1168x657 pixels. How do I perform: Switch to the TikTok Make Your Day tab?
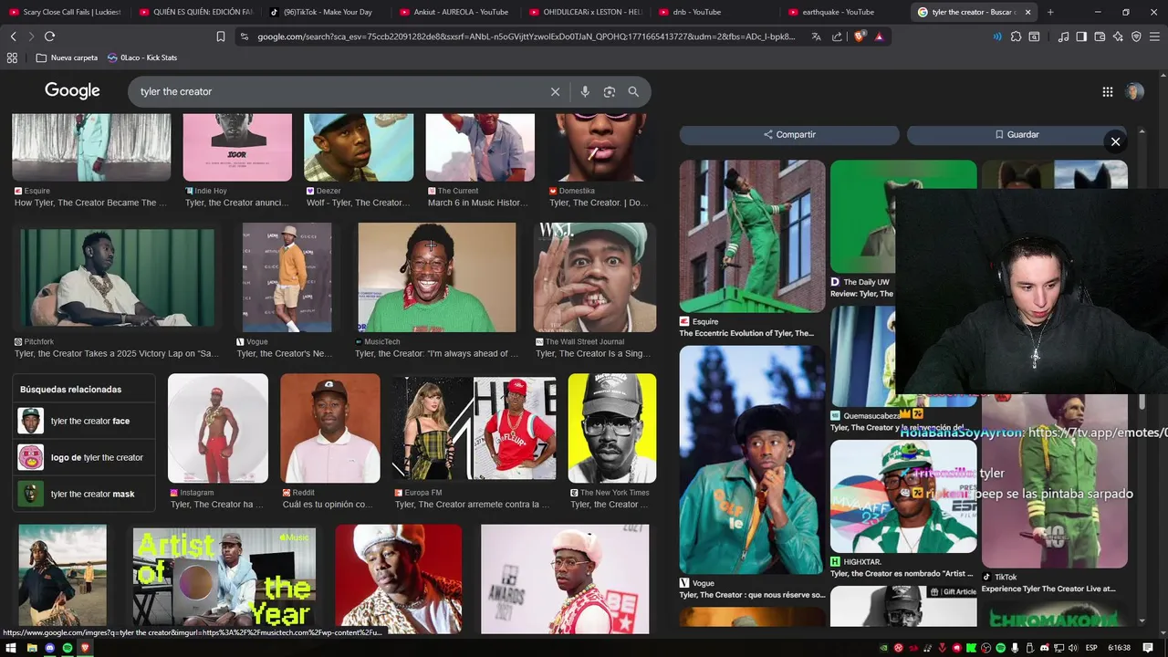pos(324,12)
